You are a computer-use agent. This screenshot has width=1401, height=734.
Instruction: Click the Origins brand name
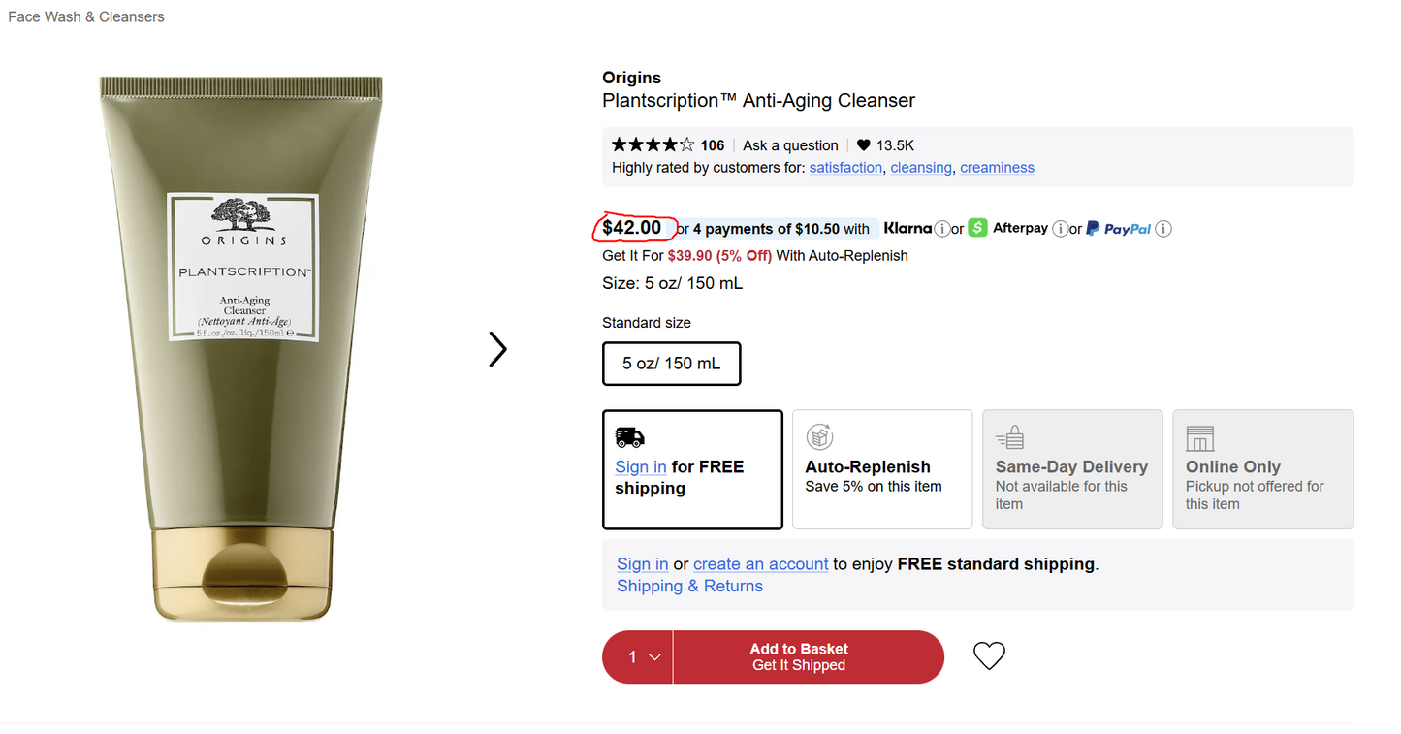631,77
